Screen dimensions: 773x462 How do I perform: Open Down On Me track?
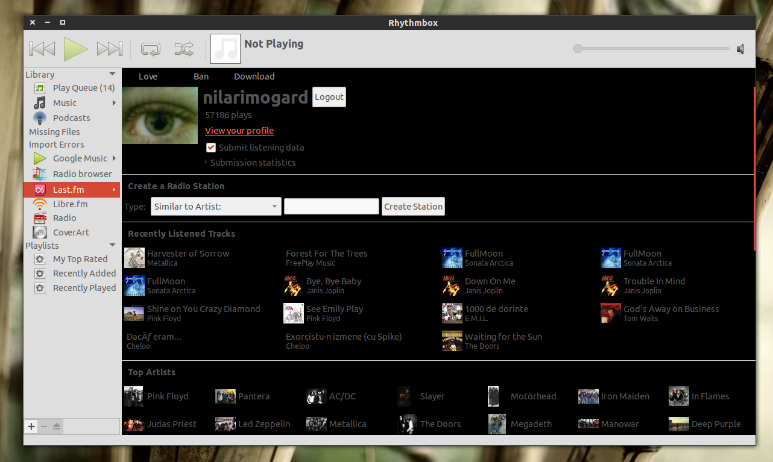pyautogui.click(x=490, y=281)
